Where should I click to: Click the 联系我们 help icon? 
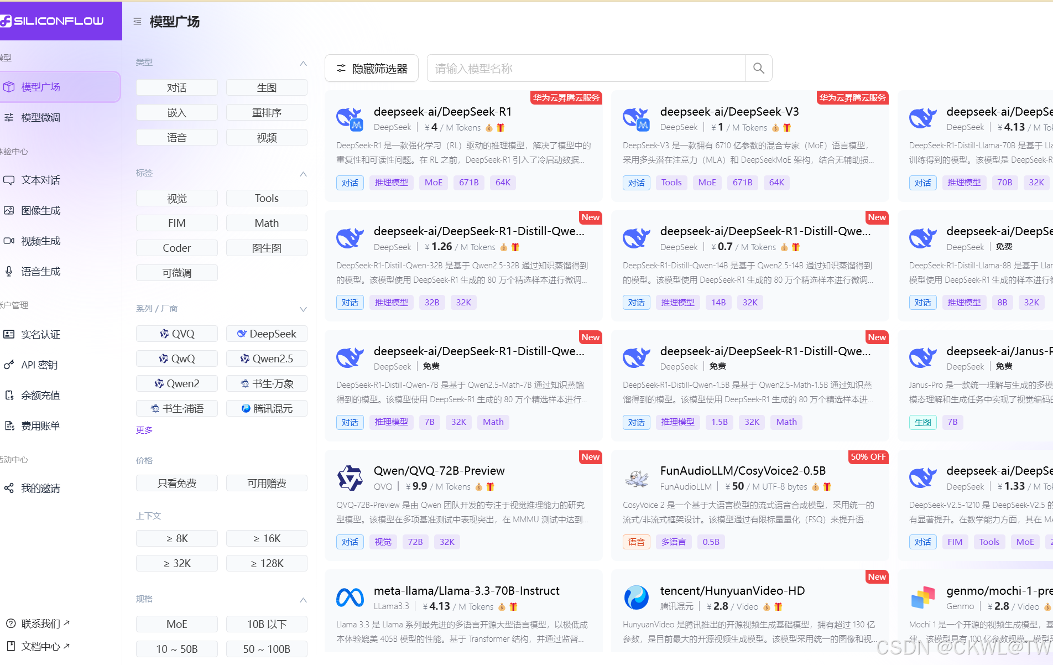click(11, 624)
